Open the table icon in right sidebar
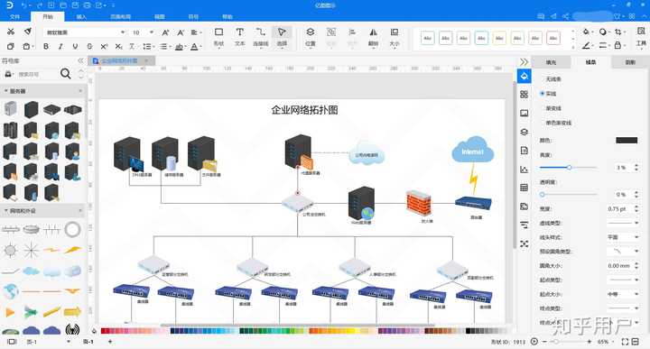The width and height of the screenshot is (650, 349). pos(524,188)
